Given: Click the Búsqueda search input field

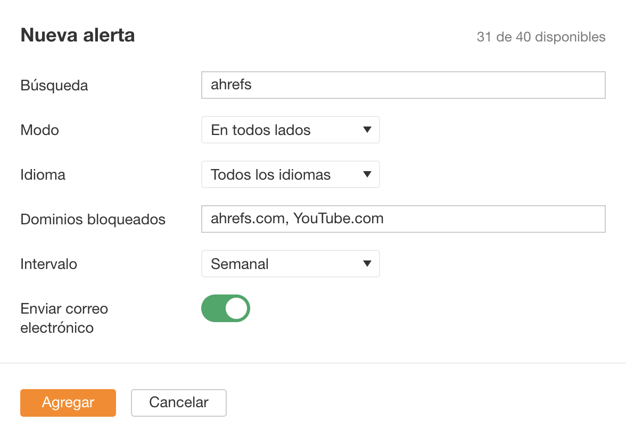Looking at the screenshot, I should click(x=403, y=85).
